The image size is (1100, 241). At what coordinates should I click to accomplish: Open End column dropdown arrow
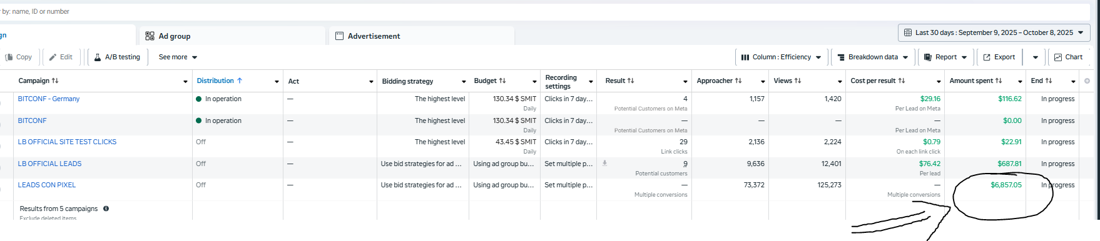click(x=1073, y=82)
